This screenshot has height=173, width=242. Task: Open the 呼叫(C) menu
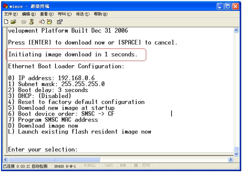tap(65, 14)
